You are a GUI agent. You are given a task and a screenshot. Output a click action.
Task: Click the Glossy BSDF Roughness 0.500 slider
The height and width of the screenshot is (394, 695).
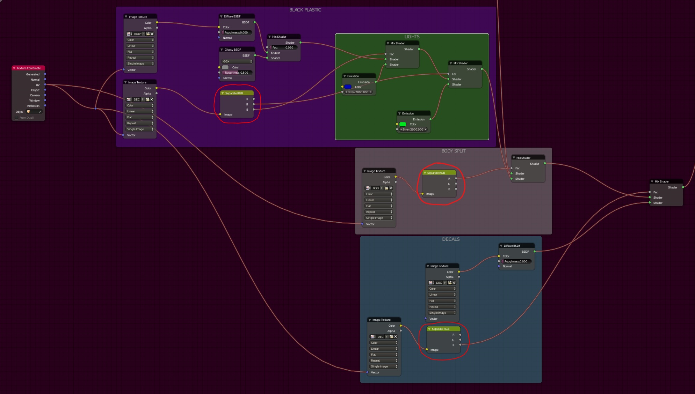pyautogui.click(x=237, y=73)
